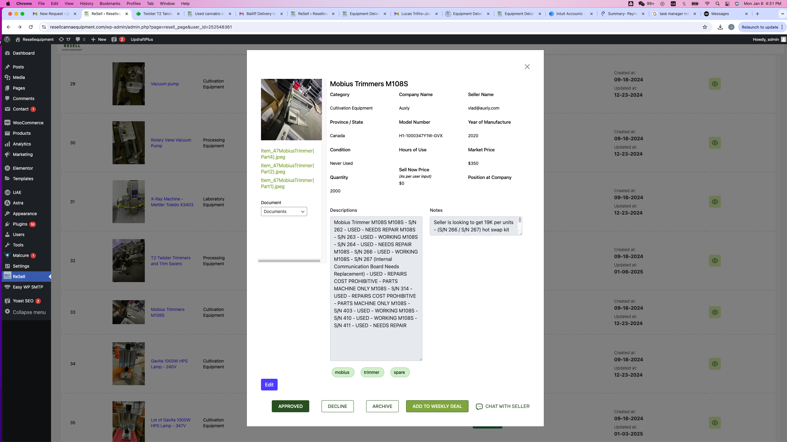Image resolution: width=787 pixels, height=442 pixels.
Task: Open Chrome three-dot menu
Action: coord(782,27)
